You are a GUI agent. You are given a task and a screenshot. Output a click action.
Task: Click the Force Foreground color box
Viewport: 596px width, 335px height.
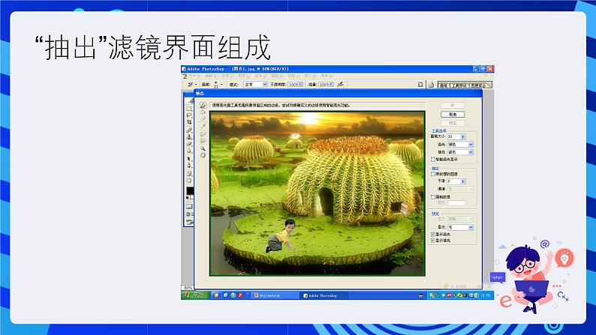tap(456, 203)
